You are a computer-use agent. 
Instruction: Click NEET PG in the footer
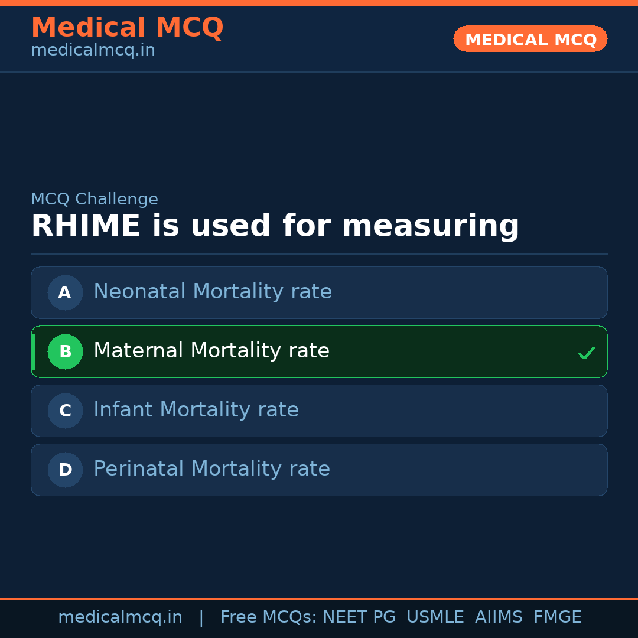tap(359, 617)
